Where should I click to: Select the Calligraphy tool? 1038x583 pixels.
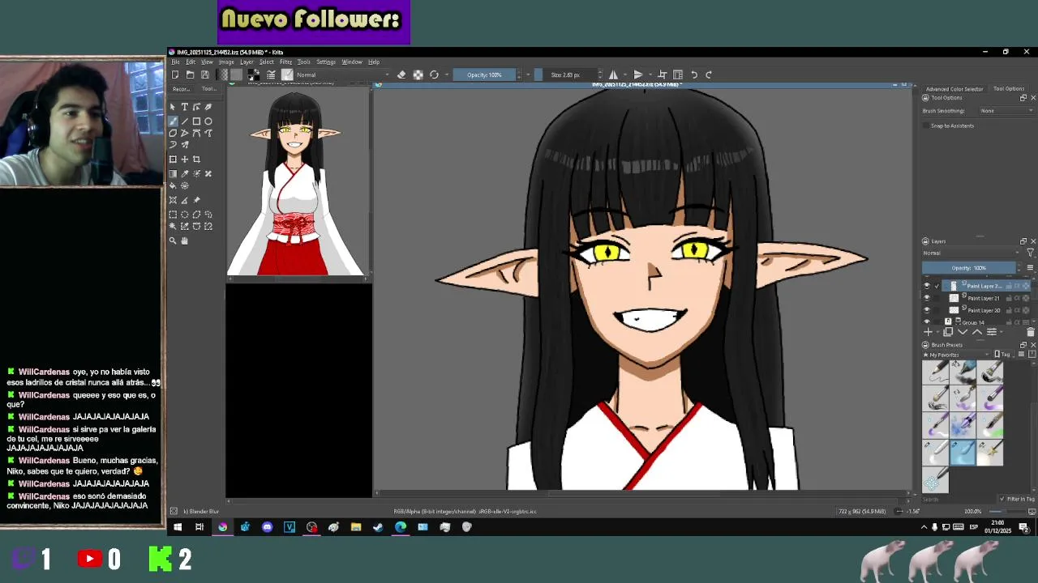pyautogui.click(x=208, y=107)
